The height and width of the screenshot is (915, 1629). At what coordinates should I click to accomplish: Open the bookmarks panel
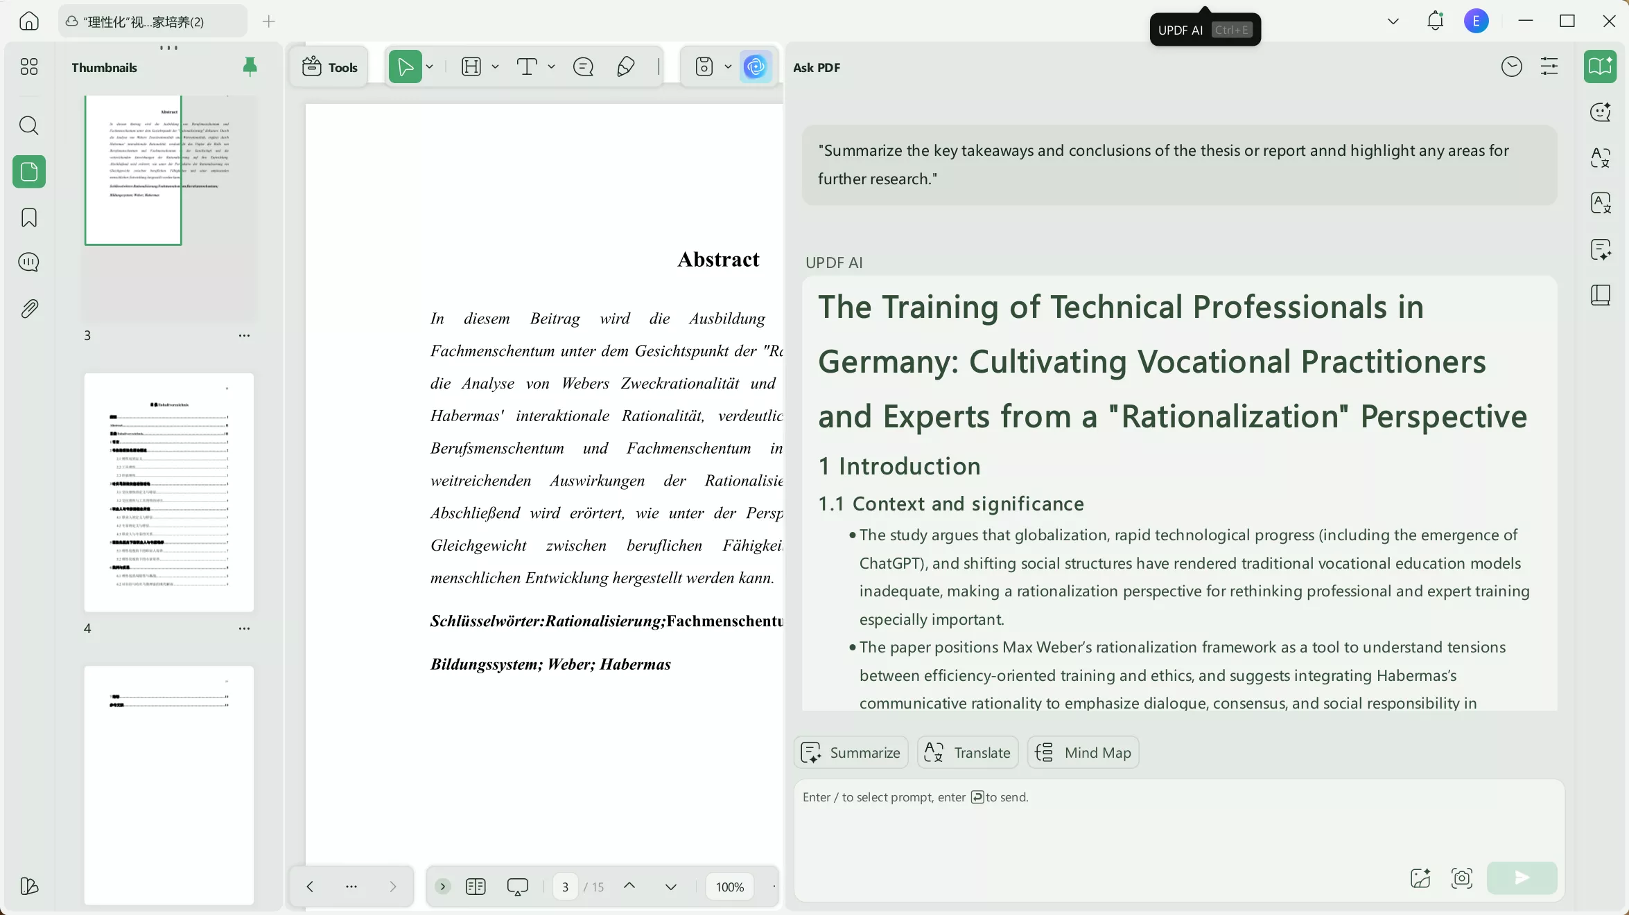(28, 217)
